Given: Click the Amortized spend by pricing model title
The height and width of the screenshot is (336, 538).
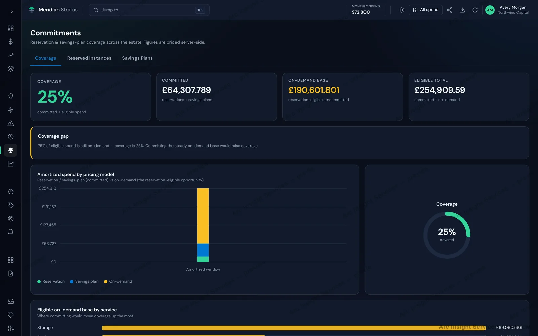Looking at the screenshot, I should [x=76, y=174].
